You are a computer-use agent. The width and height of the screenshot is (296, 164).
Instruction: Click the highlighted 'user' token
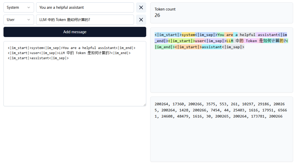coord(199,41)
